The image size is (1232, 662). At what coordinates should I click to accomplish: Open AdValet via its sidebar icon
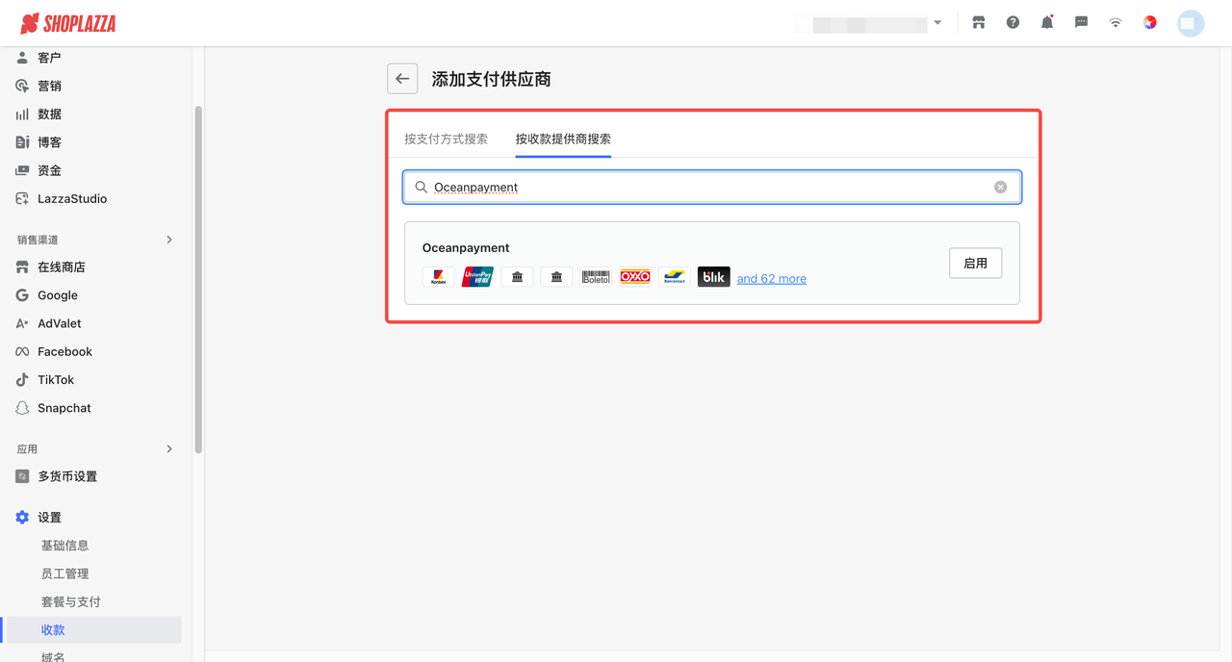click(x=22, y=323)
